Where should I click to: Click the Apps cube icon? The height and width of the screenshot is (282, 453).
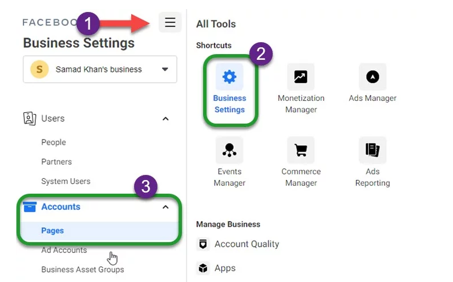tap(203, 268)
